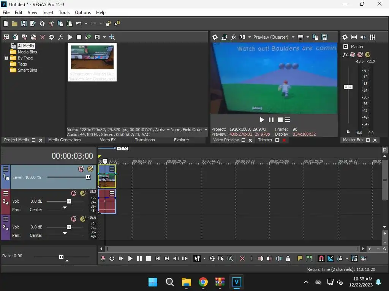Play the timeline from the cursor

click(130, 258)
